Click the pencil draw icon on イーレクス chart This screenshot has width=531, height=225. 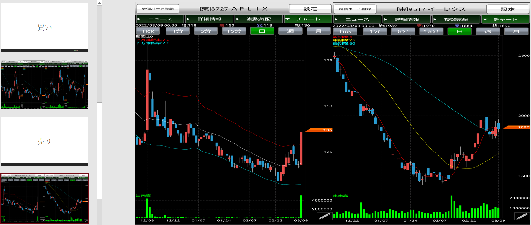pos(522,216)
